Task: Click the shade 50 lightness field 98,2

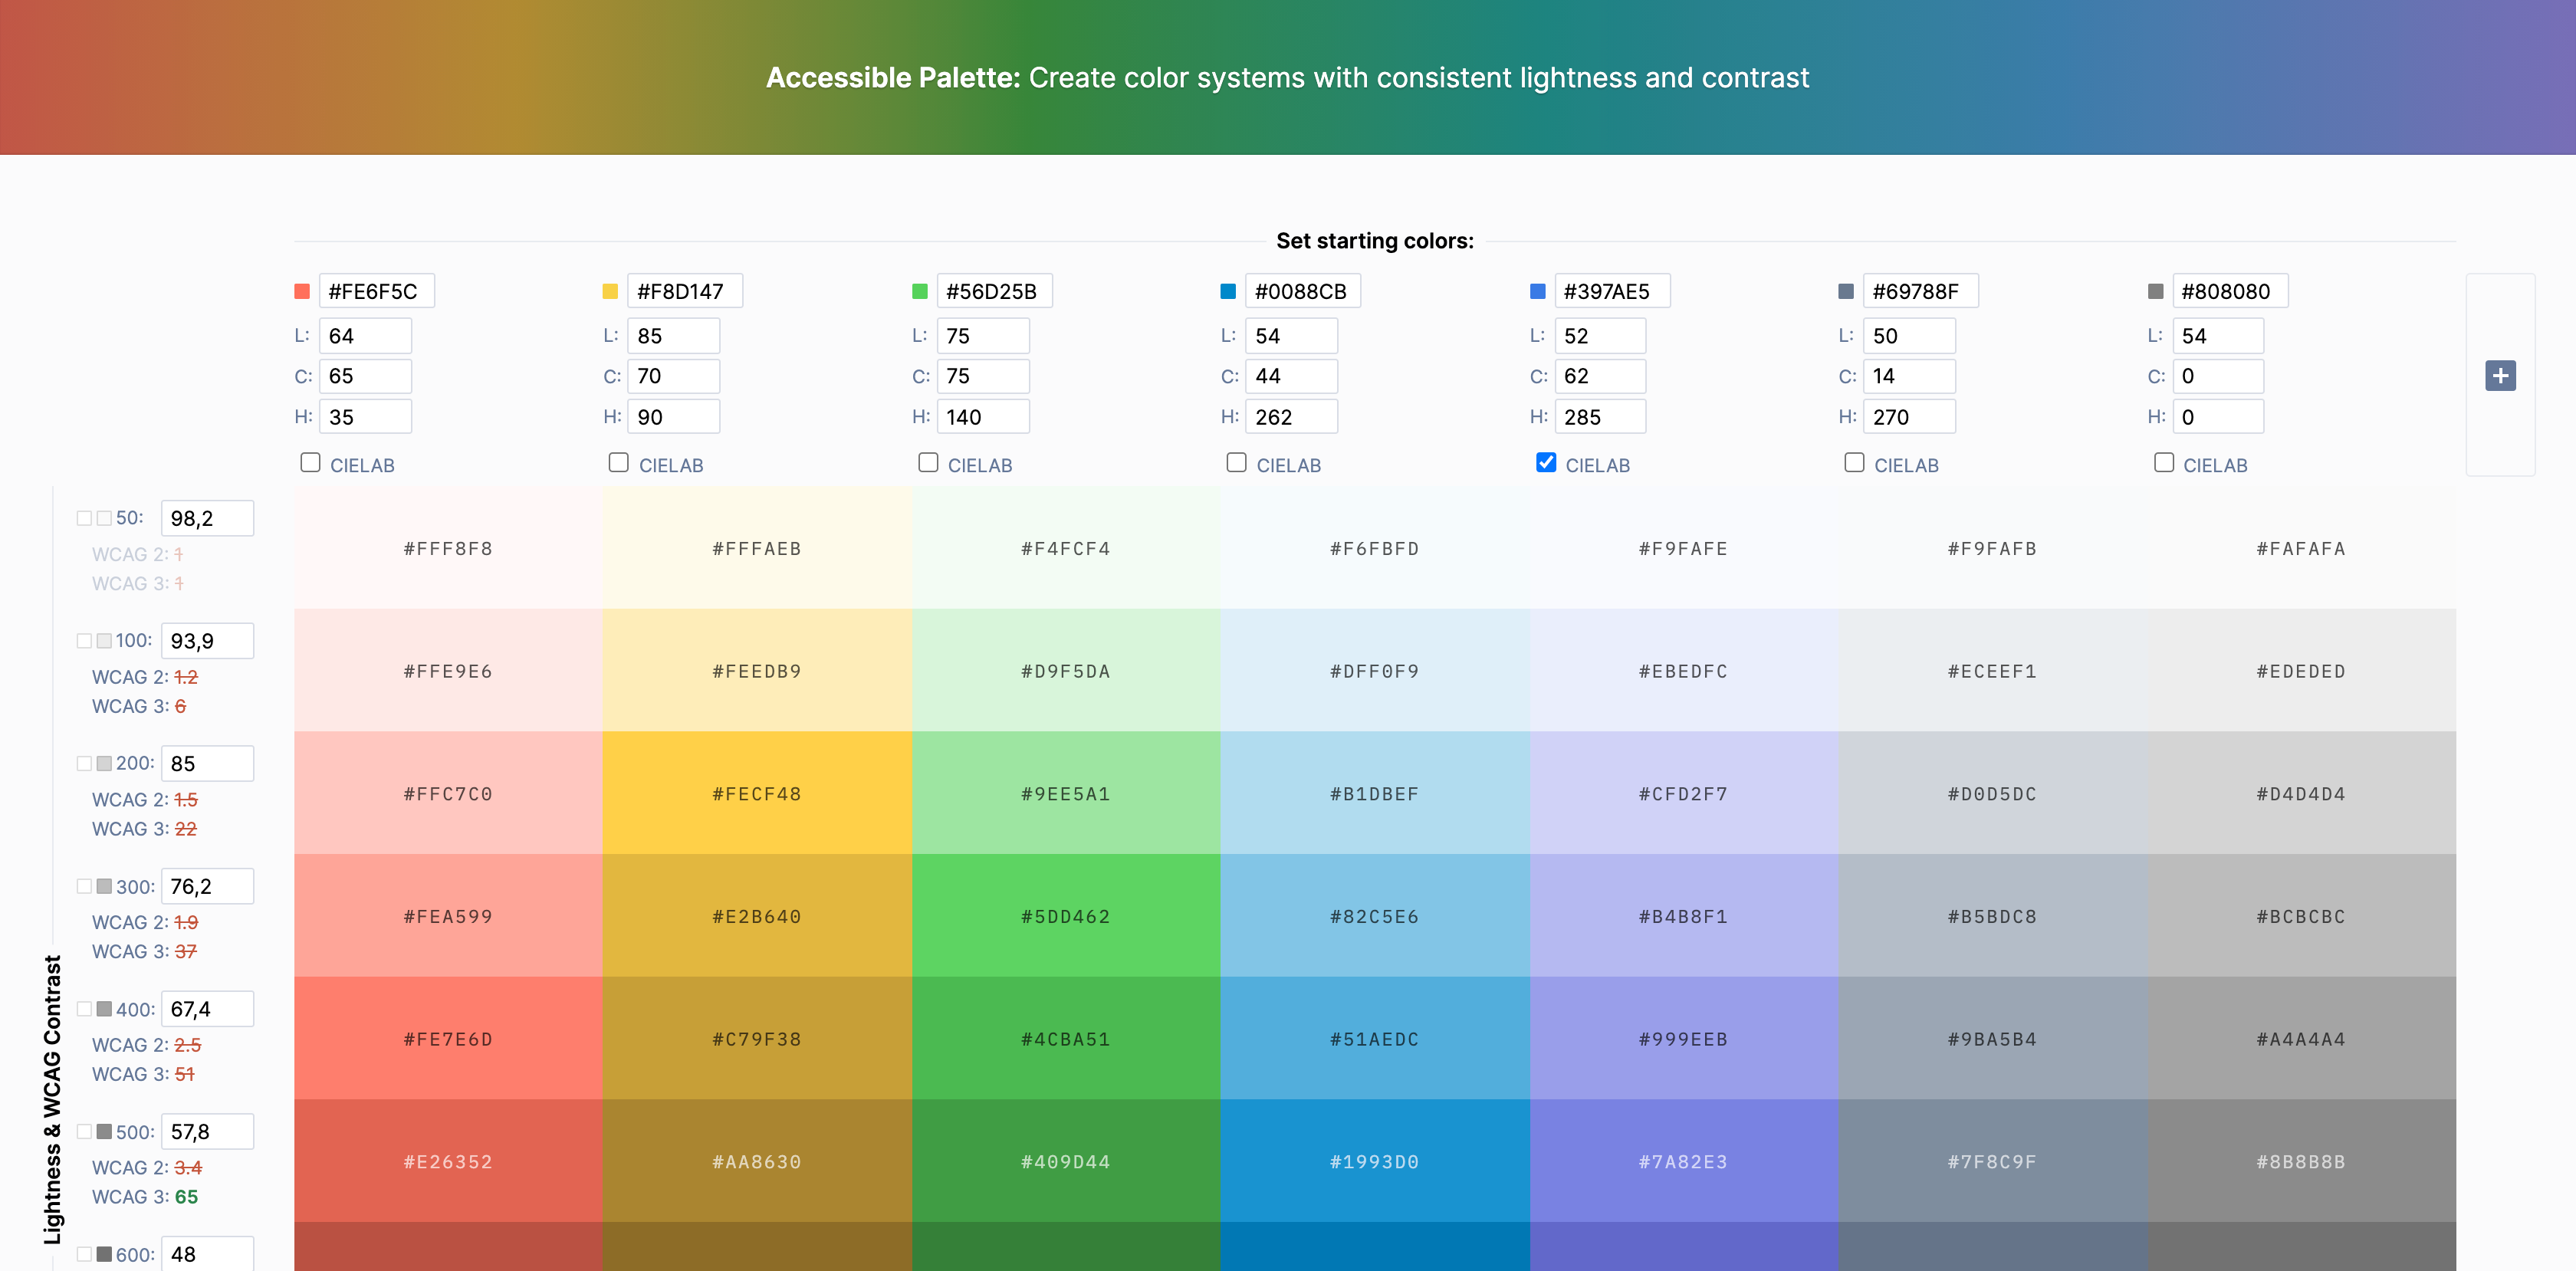Action: click(x=207, y=518)
